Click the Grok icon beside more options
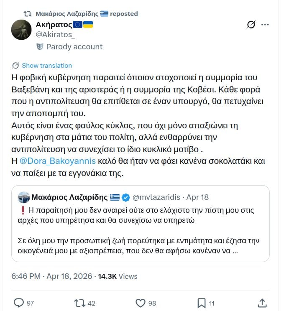Screen dimensions: 284x311 click(x=251, y=25)
